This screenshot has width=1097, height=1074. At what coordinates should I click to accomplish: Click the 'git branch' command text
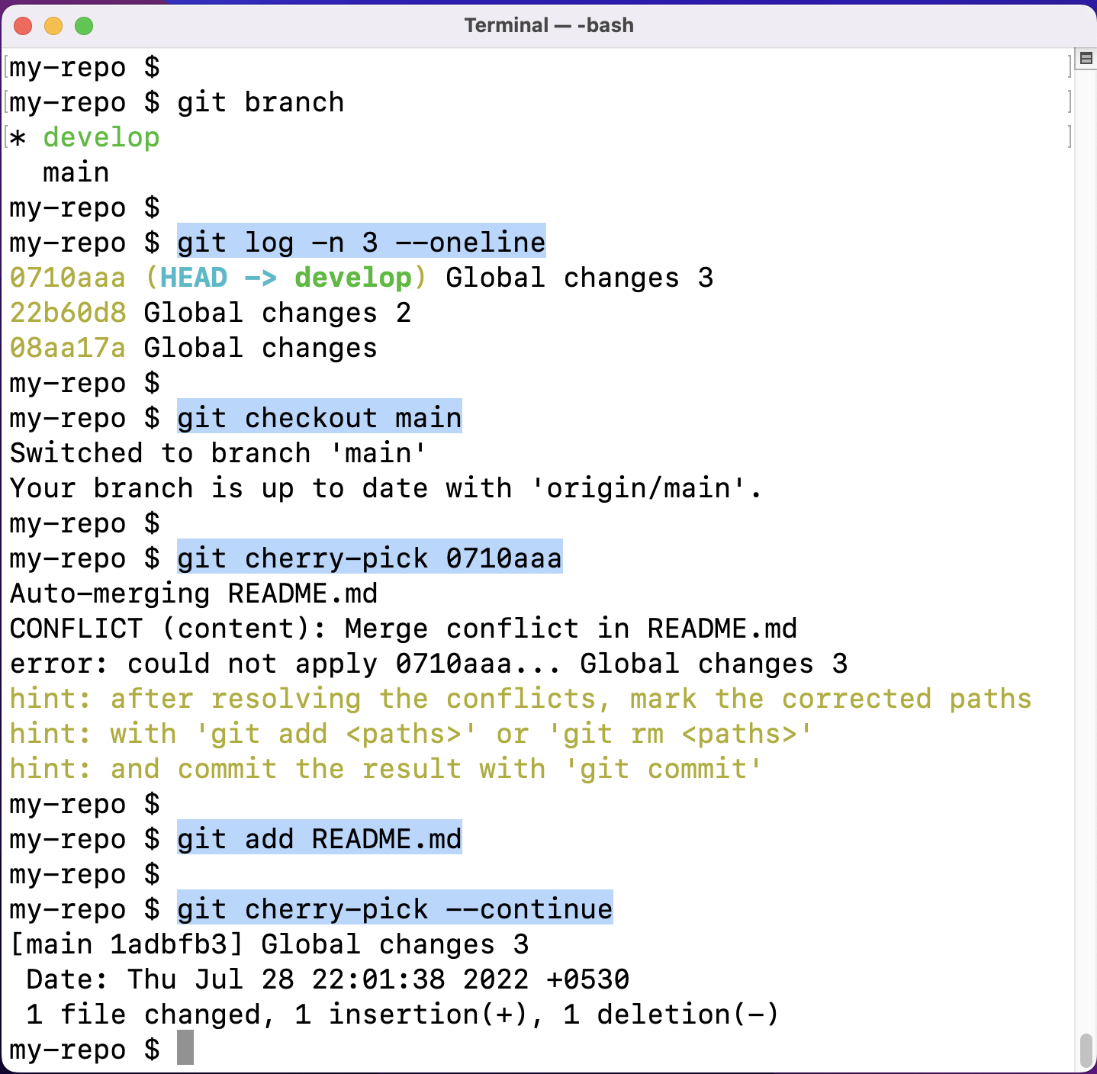[x=261, y=102]
